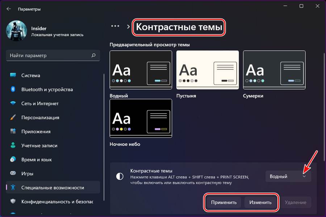Open Конфиденциальность и безопасность section

[53, 201]
